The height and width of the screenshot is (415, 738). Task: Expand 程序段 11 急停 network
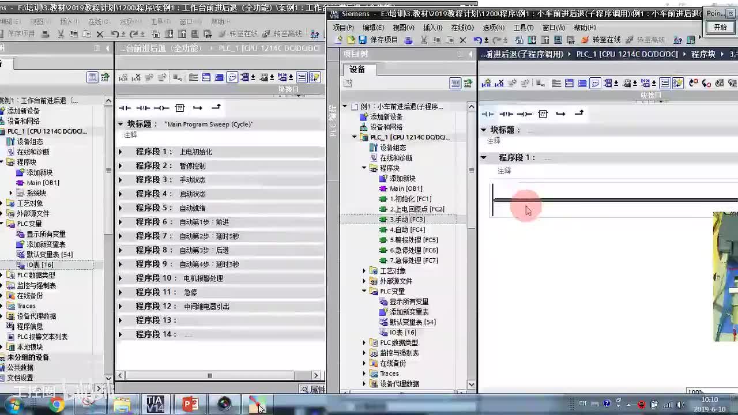121,292
